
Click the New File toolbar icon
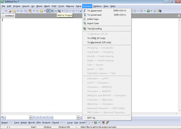pyautogui.click(x=3, y=11)
